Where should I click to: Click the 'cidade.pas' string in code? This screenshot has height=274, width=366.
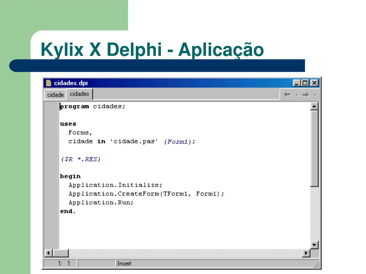click(134, 141)
